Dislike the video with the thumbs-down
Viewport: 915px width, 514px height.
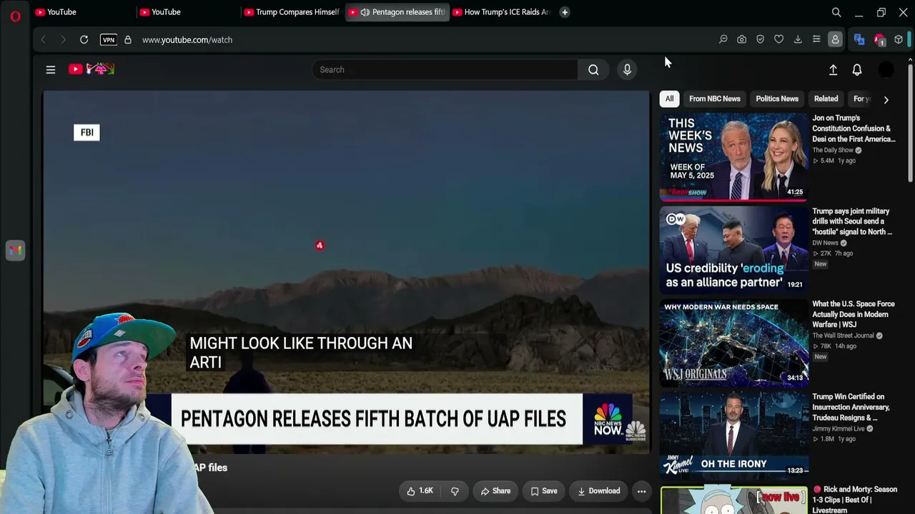click(x=455, y=491)
